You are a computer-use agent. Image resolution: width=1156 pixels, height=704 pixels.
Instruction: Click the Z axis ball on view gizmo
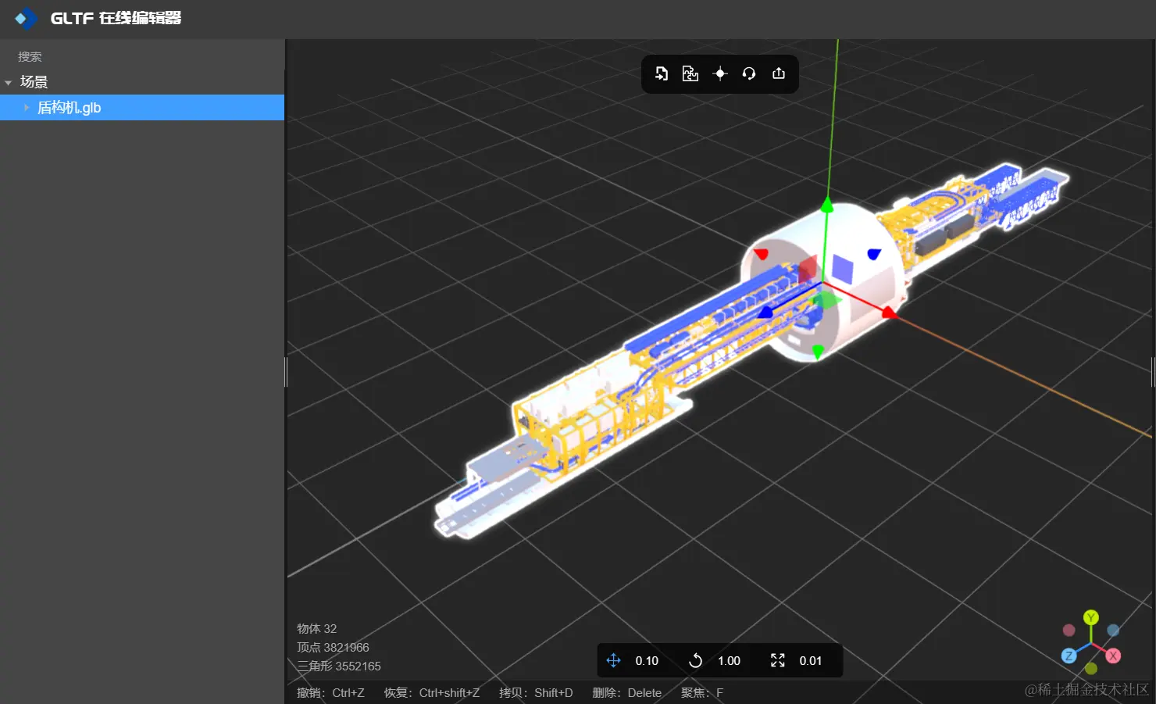[1069, 656]
